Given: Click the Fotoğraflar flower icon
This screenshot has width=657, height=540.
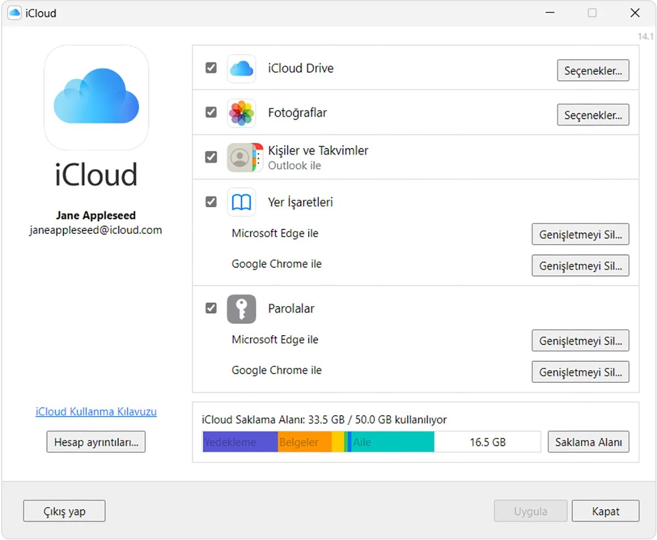Looking at the screenshot, I should (x=241, y=113).
